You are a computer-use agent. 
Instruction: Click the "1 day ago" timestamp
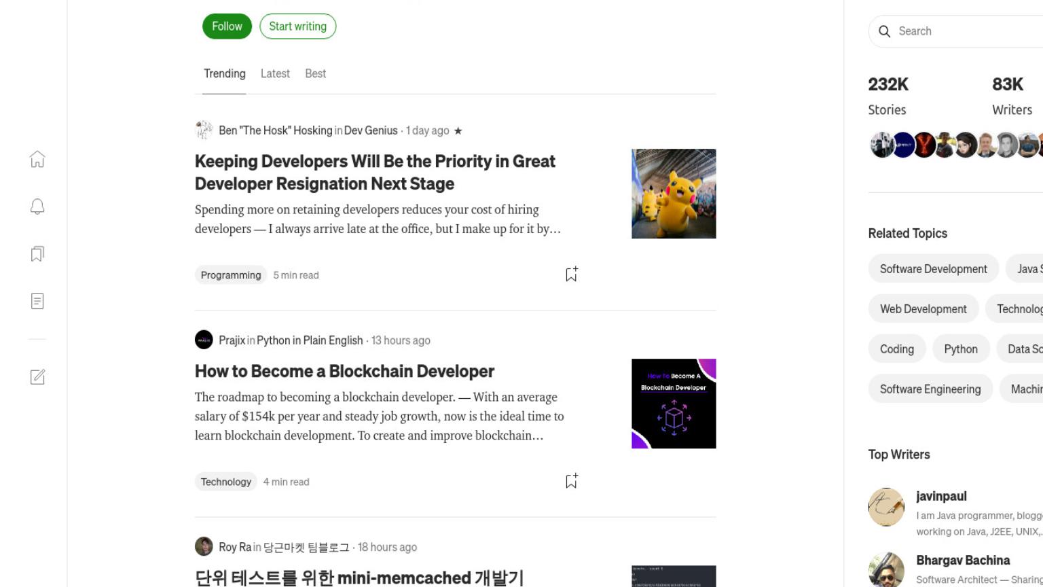tap(428, 130)
